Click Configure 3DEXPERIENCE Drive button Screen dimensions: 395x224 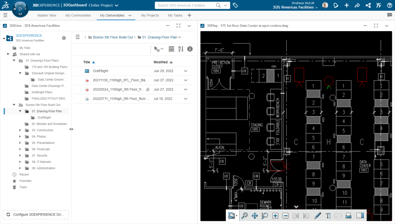35,214
